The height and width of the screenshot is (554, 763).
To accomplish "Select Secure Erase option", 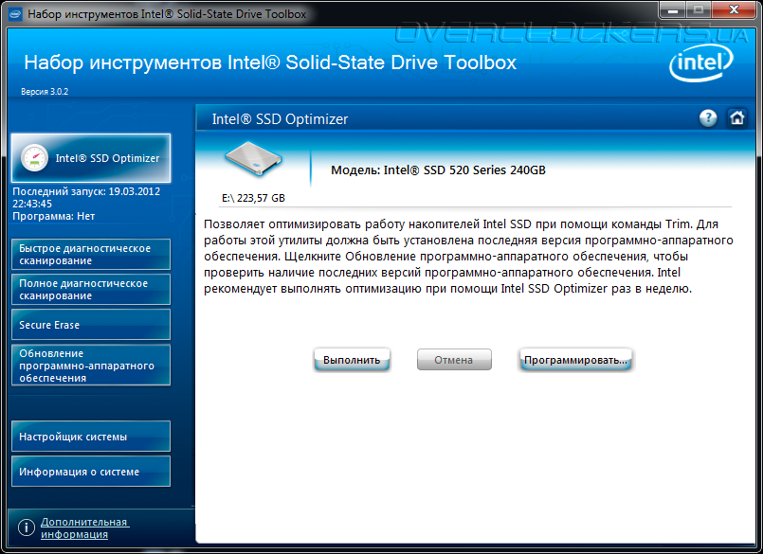I will pos(91,325).
